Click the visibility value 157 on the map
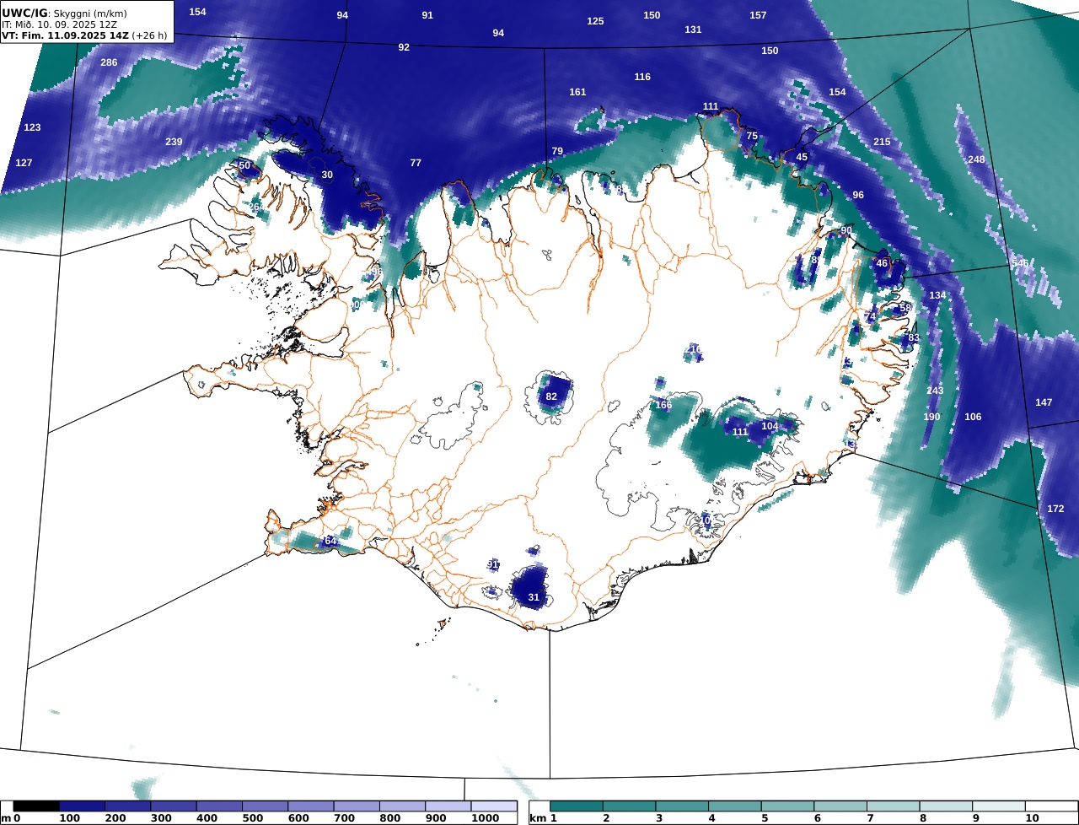Viewport: 1079px width, 825px height. (758, 15)
